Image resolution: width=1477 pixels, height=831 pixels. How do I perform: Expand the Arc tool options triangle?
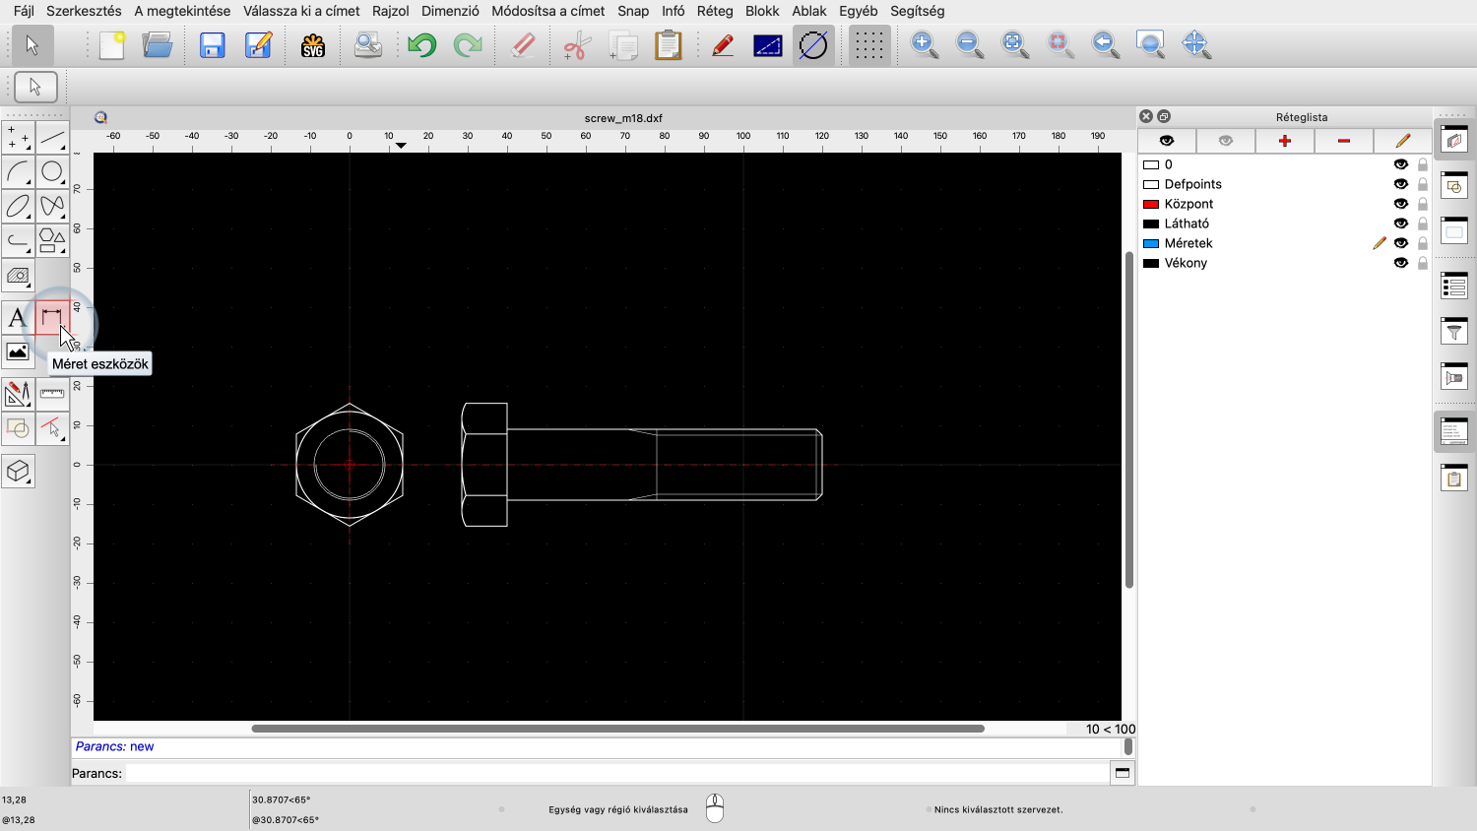click(29, 184)
